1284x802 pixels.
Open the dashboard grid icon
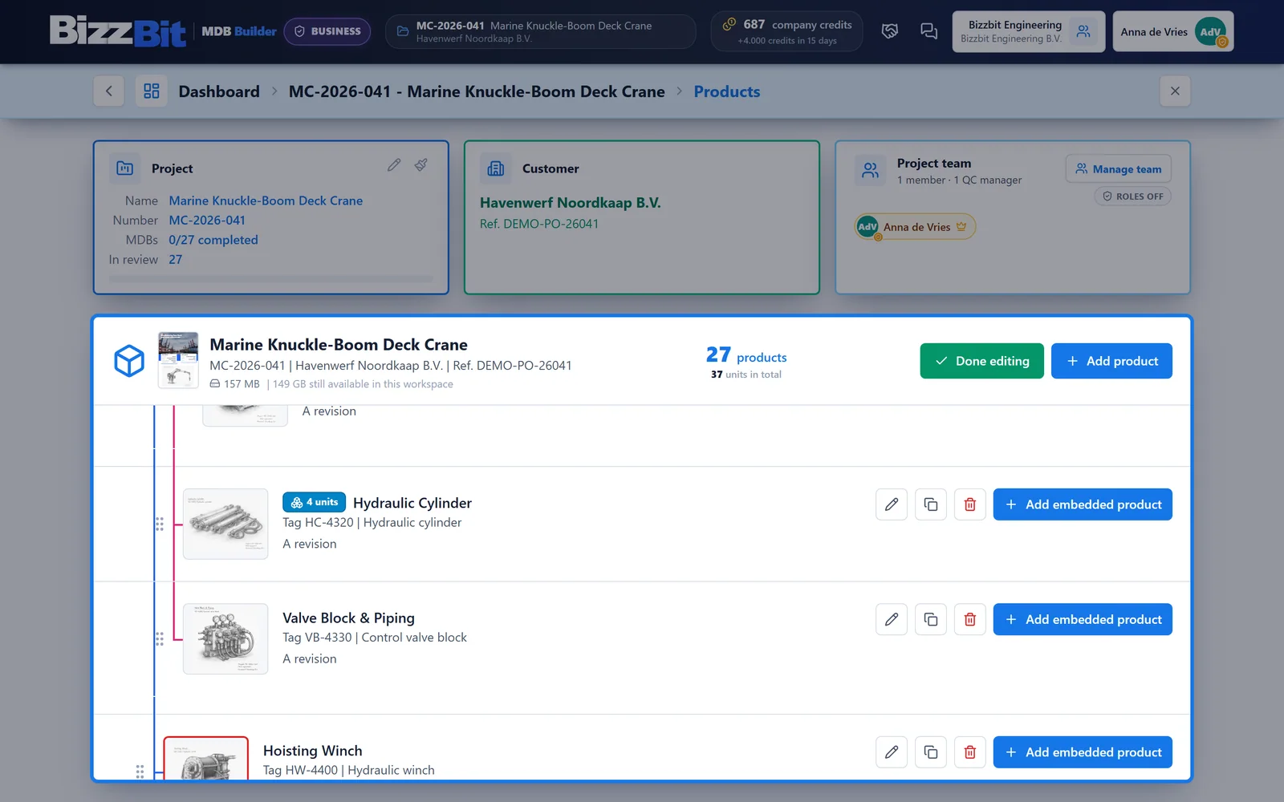[x=152, y=91]
